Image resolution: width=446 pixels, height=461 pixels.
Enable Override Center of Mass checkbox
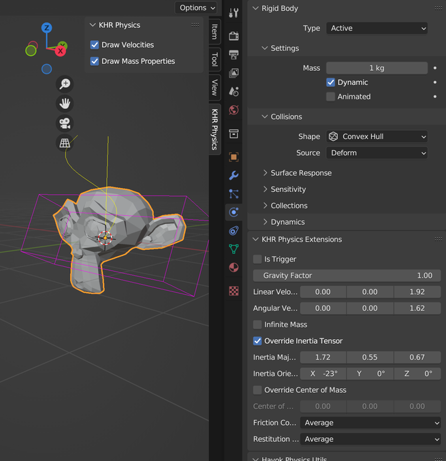pos(257,390)
